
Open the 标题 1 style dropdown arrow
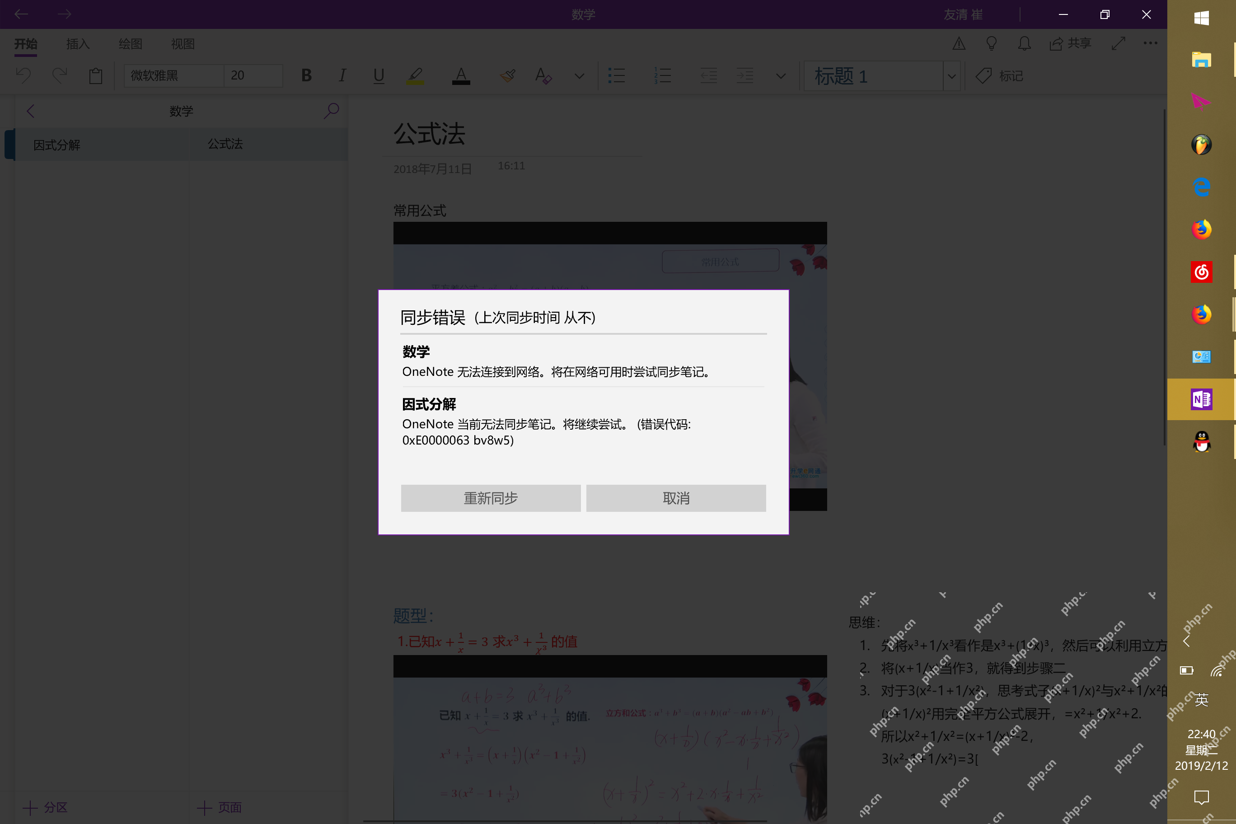tap(952, 76)
